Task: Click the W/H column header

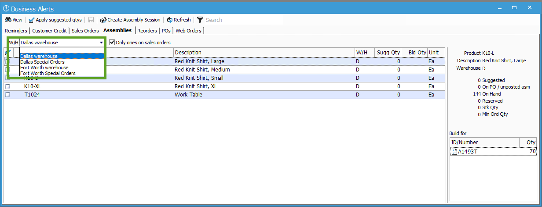Action: pos(365,53)
